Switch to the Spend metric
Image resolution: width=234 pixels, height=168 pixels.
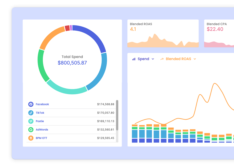(x=144, y=59)
